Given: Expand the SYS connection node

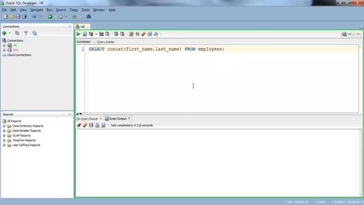Looking at the screenshot, I should pos(4,50).
